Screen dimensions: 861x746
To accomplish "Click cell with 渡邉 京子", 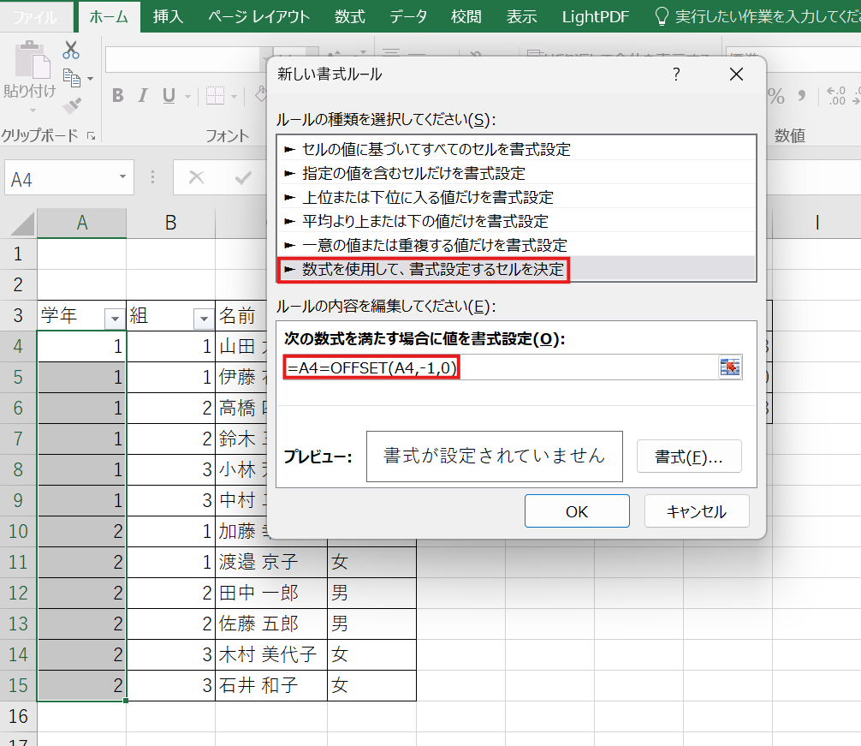I will (x=271, y=562).
